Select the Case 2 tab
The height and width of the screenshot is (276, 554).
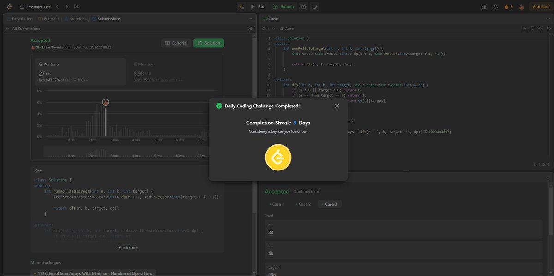pyautogui.click(x=302, y=204)
